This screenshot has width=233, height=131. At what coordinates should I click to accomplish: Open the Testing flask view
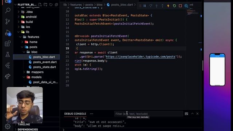click(x=8, y=55)
